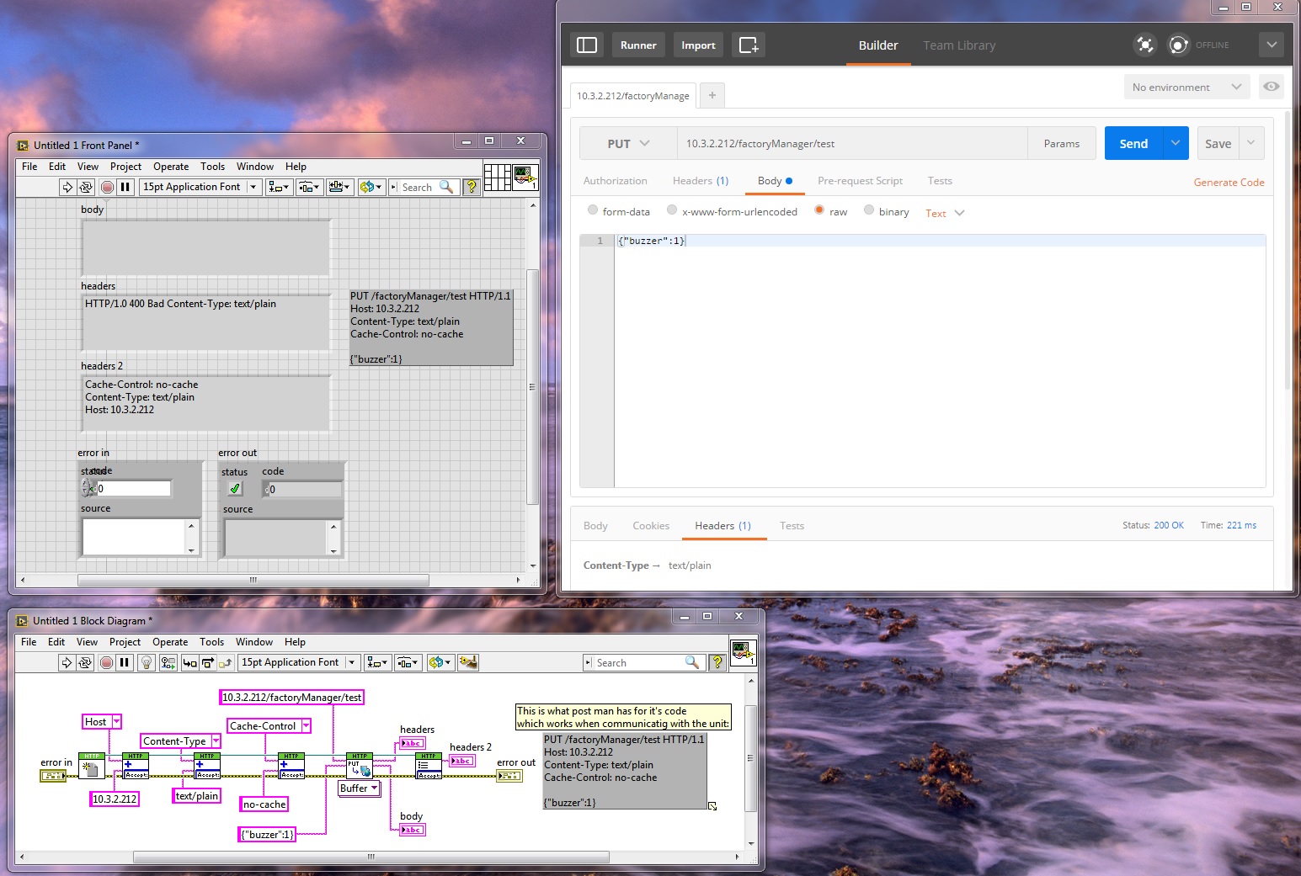Open the Runner in Postman
Image resolution: width=1301 pixels, height=876 pixels.
[x=638, y=45]
